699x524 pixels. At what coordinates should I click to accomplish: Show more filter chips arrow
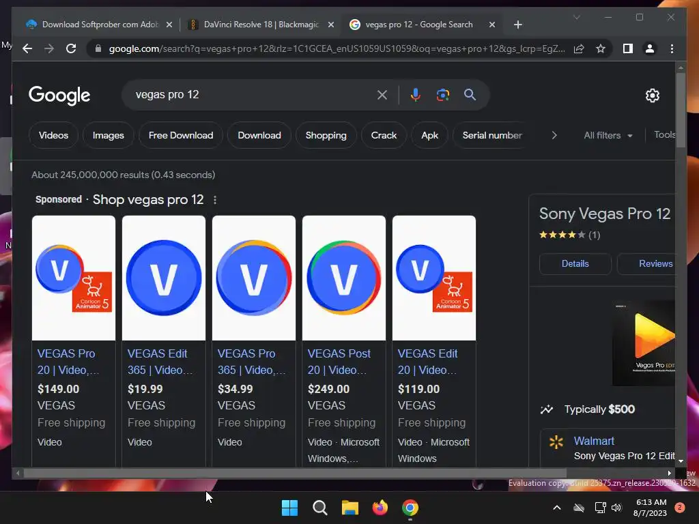pos(554,136)
